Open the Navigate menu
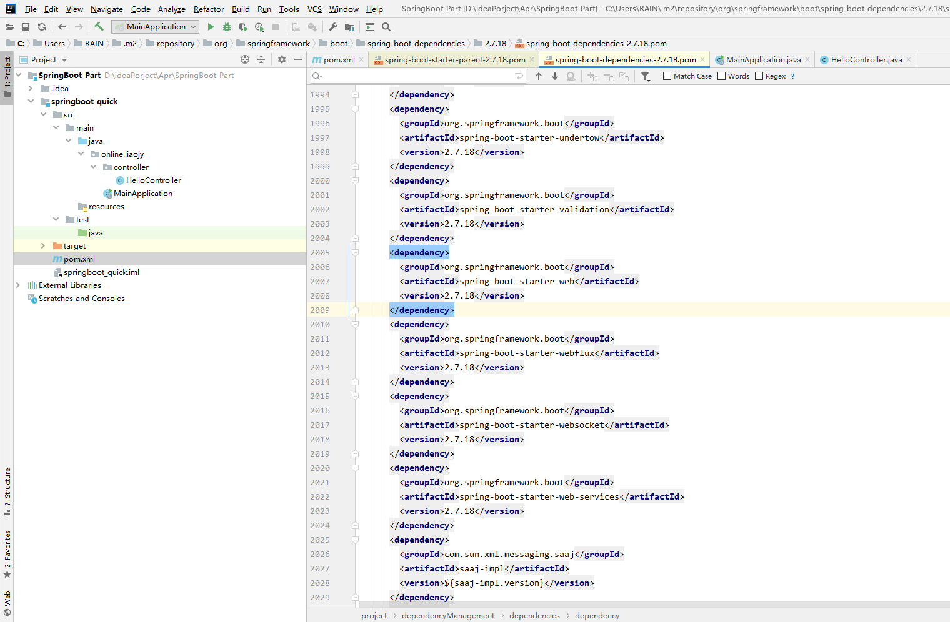950x622 pixels. tap(107, 9)
